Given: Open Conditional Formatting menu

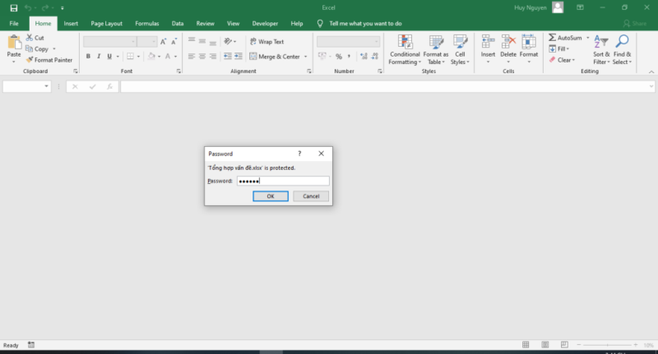Looking at the screenshot, I should pyautogui.click(x=405, y=49).
